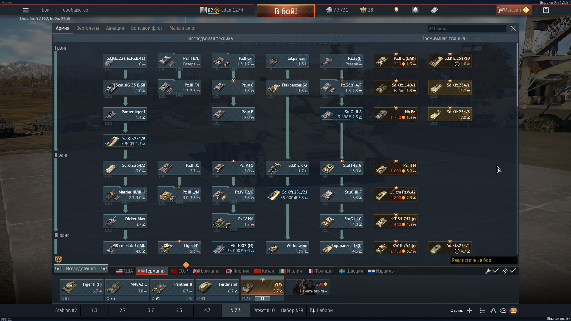
Task: Switch to the Вертолёты tab
Action: [87, 28]
